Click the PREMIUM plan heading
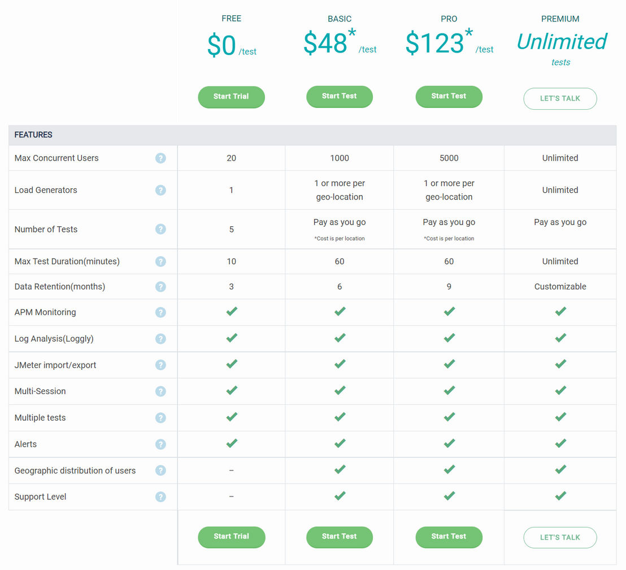 560,19
